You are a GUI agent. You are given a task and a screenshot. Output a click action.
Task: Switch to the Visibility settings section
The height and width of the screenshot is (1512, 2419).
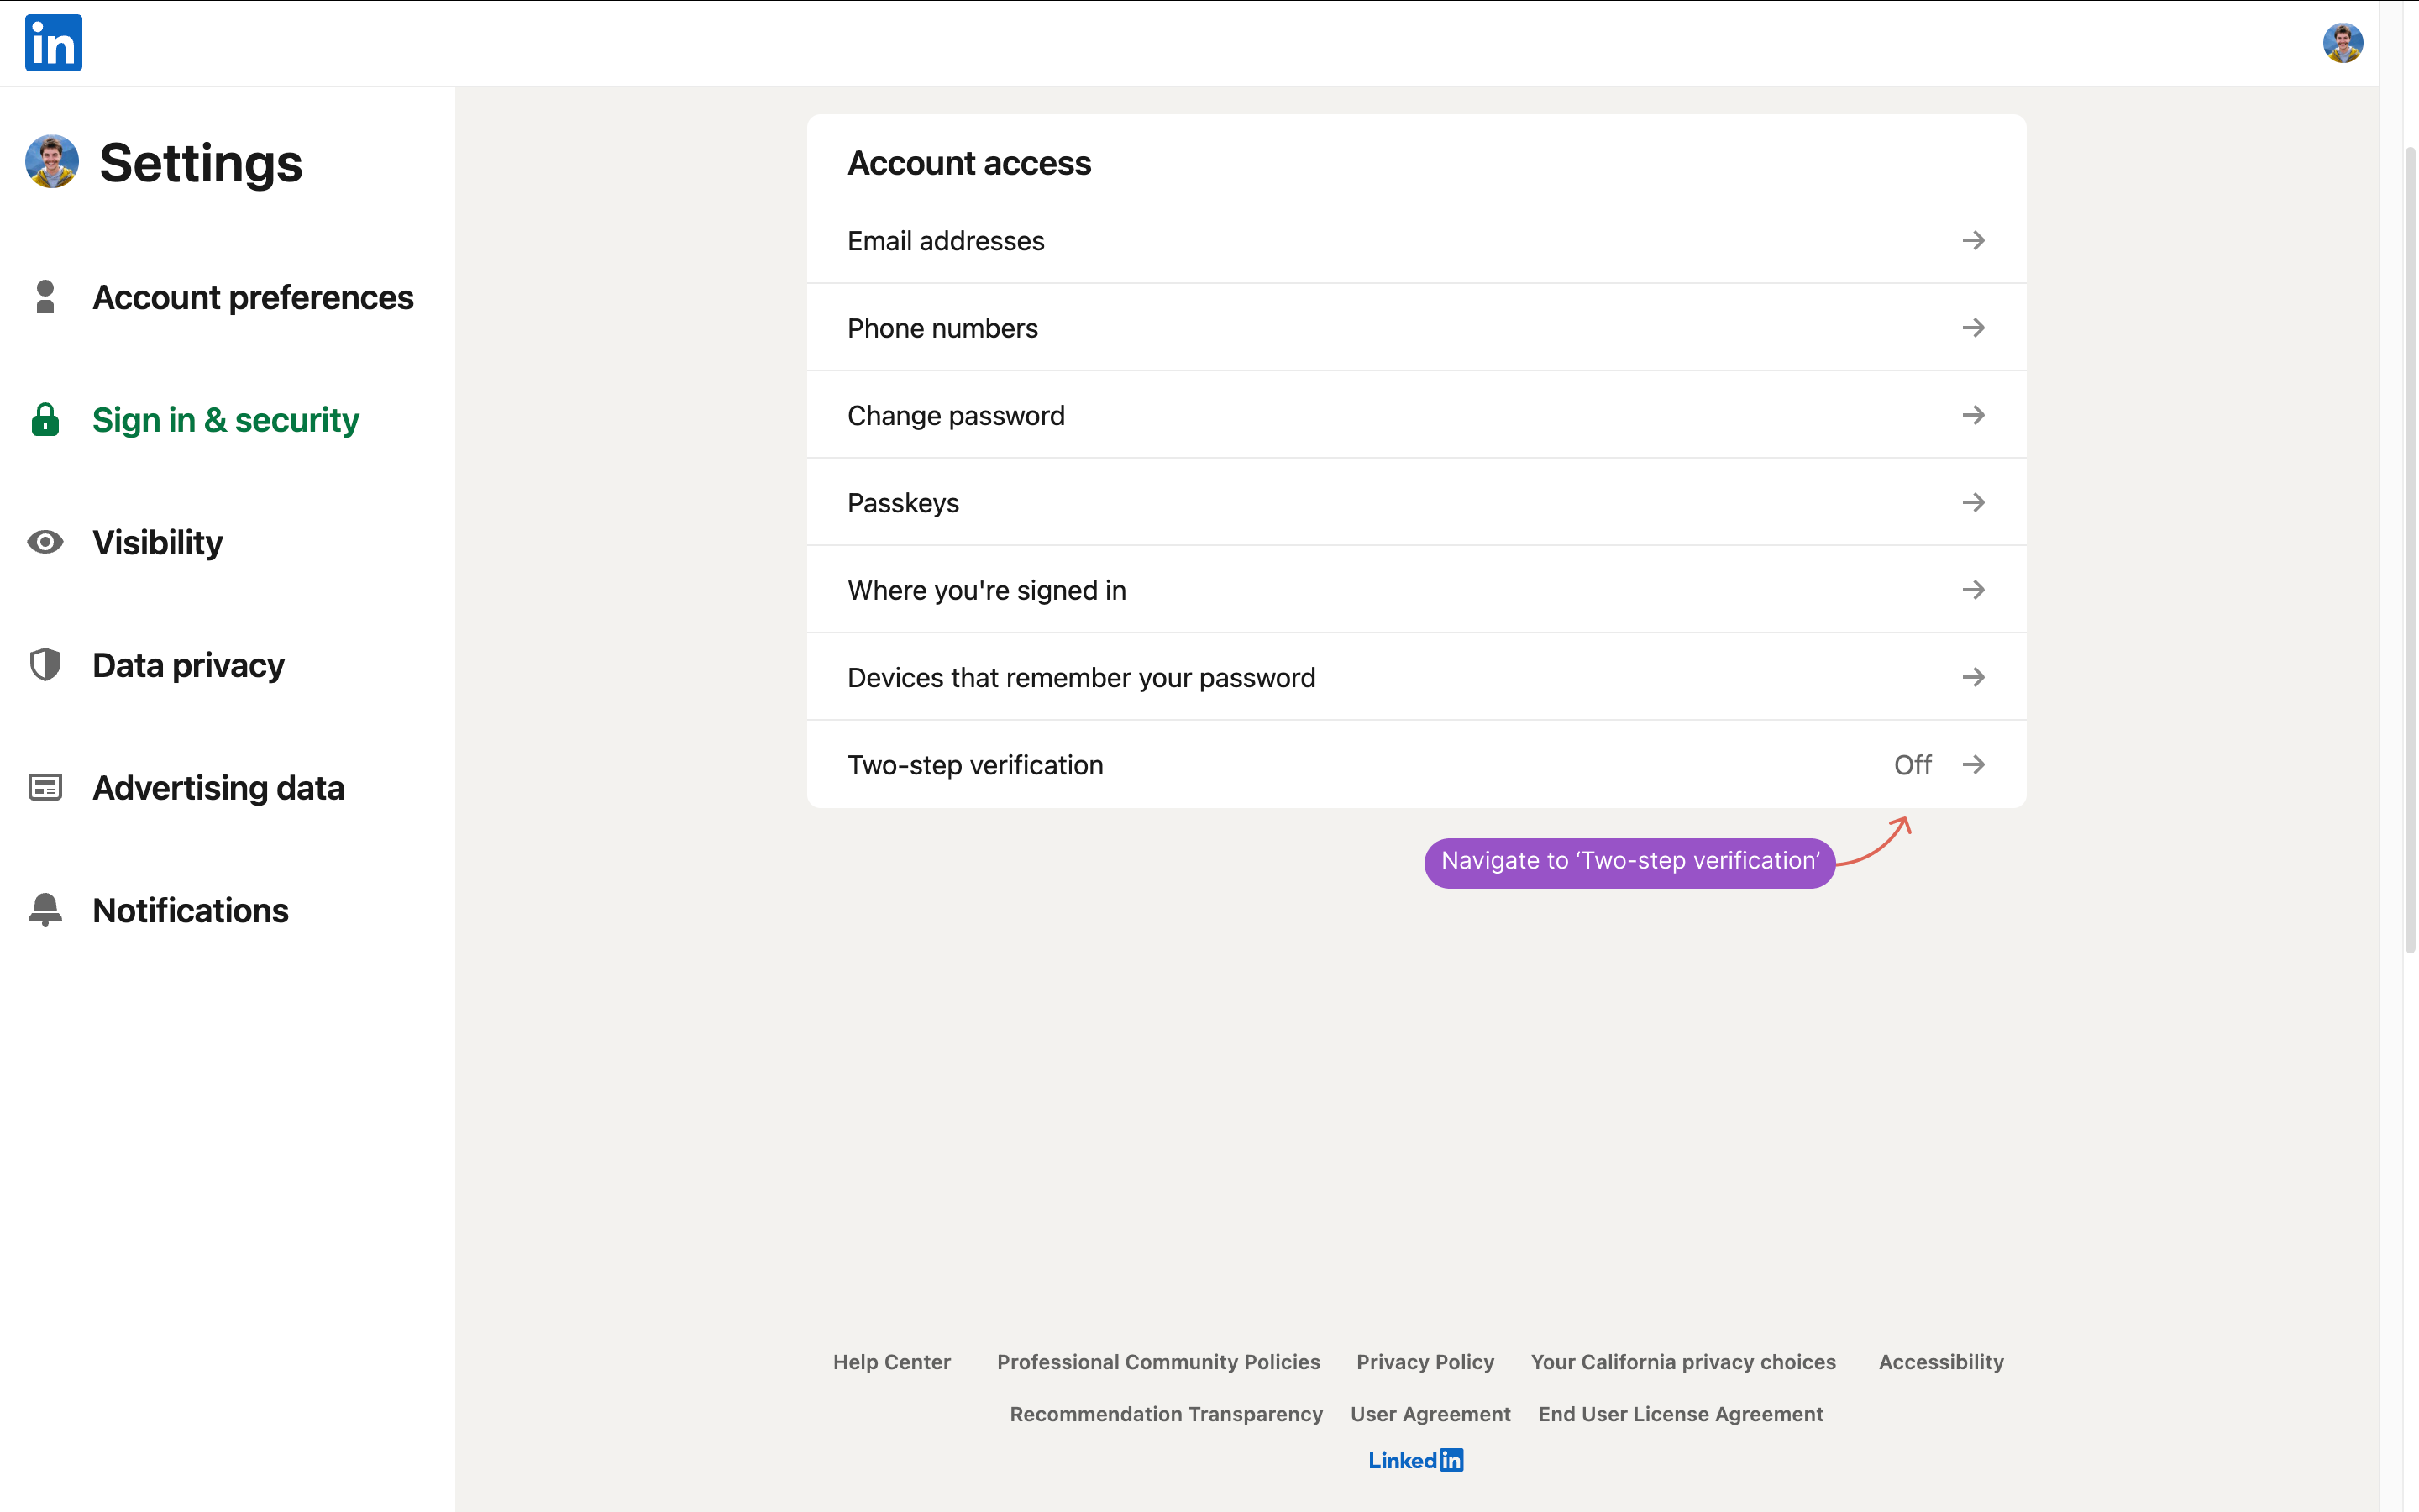(157, 542)
